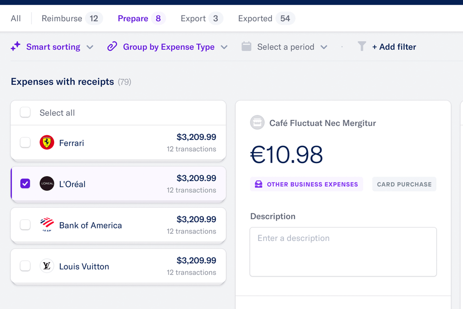This screenshot has width=463, height=309.
Task: Open the Select a period dropdown
Action: tap(285, 47)
